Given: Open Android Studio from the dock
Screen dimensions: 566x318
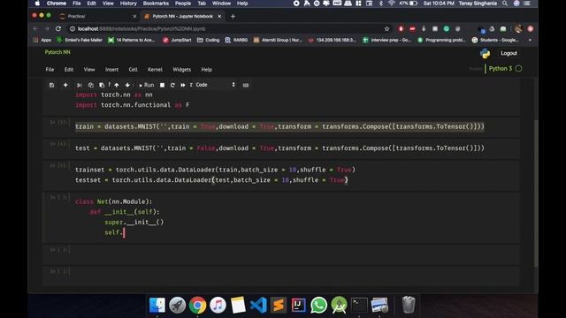Looking at the screenshot, I should click(339, 306).
